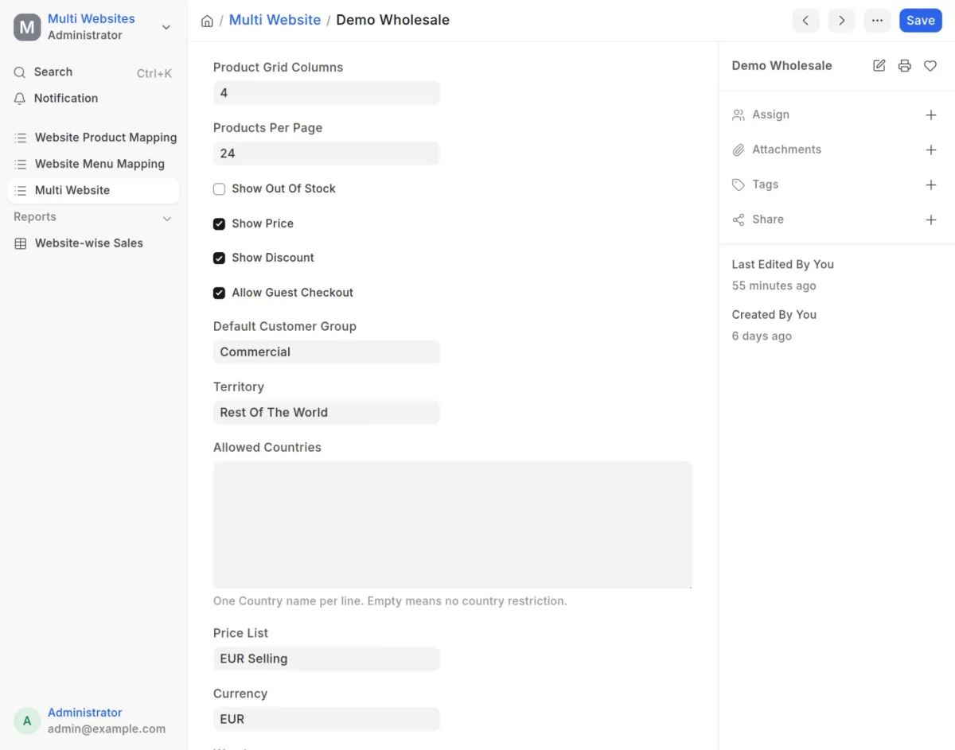Uncheck the Show Discount checkbox

pos(219,258)
